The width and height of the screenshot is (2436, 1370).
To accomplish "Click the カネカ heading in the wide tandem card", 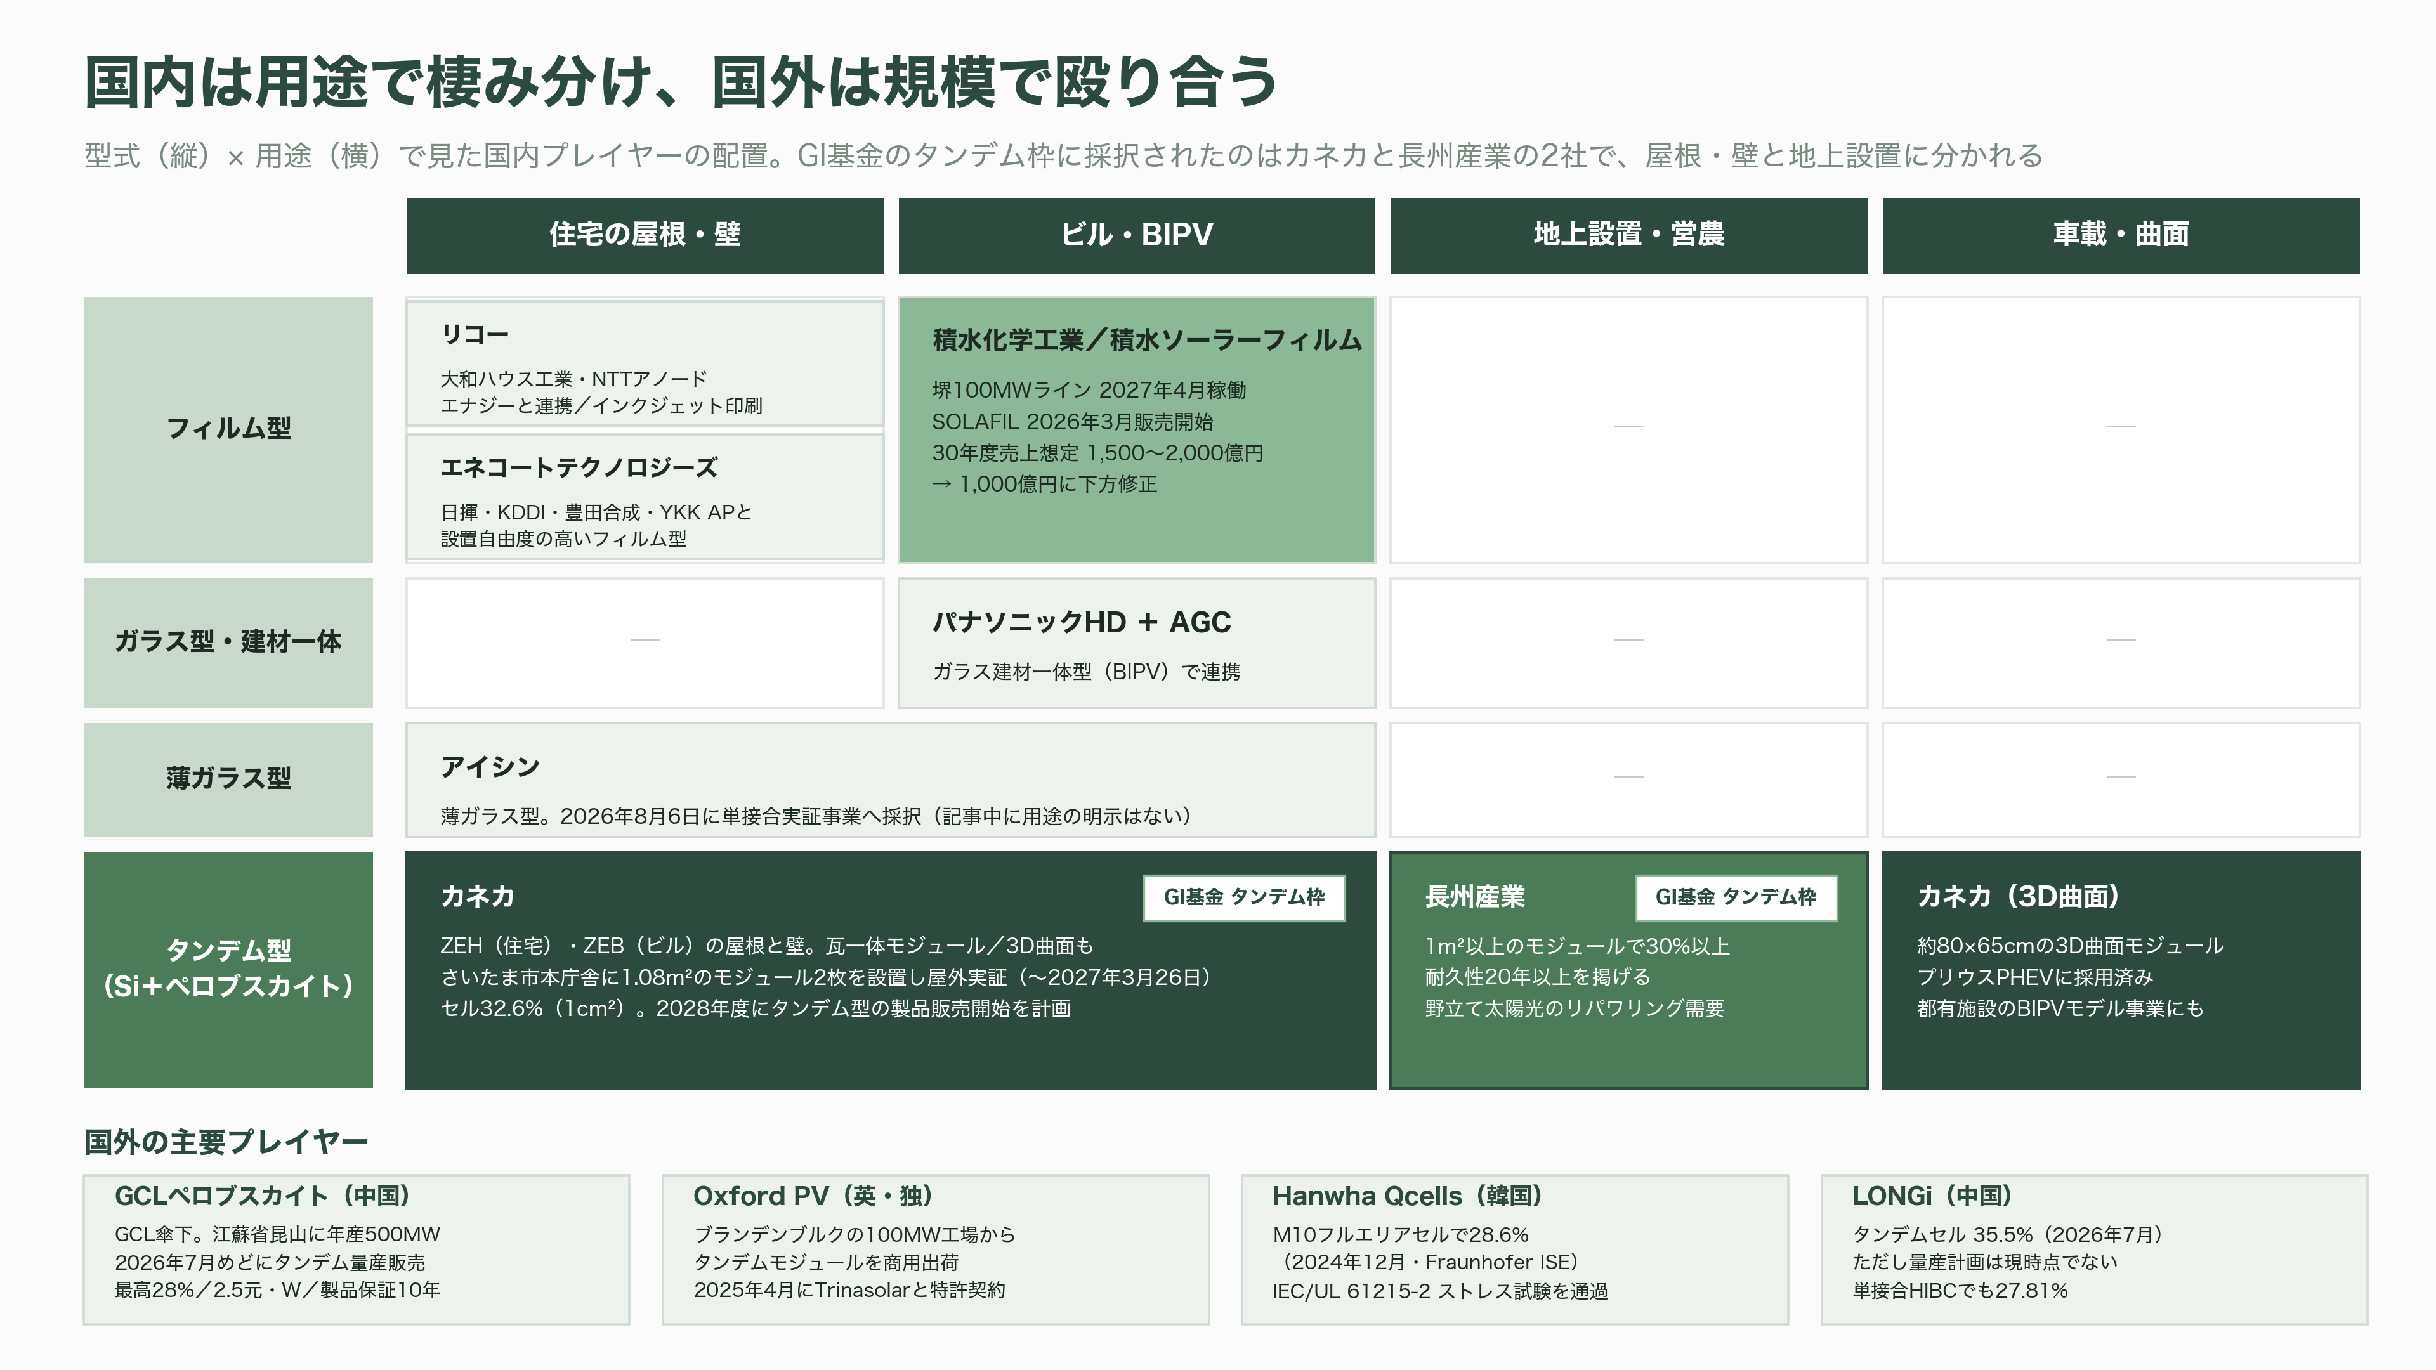I will pos(478,896).
